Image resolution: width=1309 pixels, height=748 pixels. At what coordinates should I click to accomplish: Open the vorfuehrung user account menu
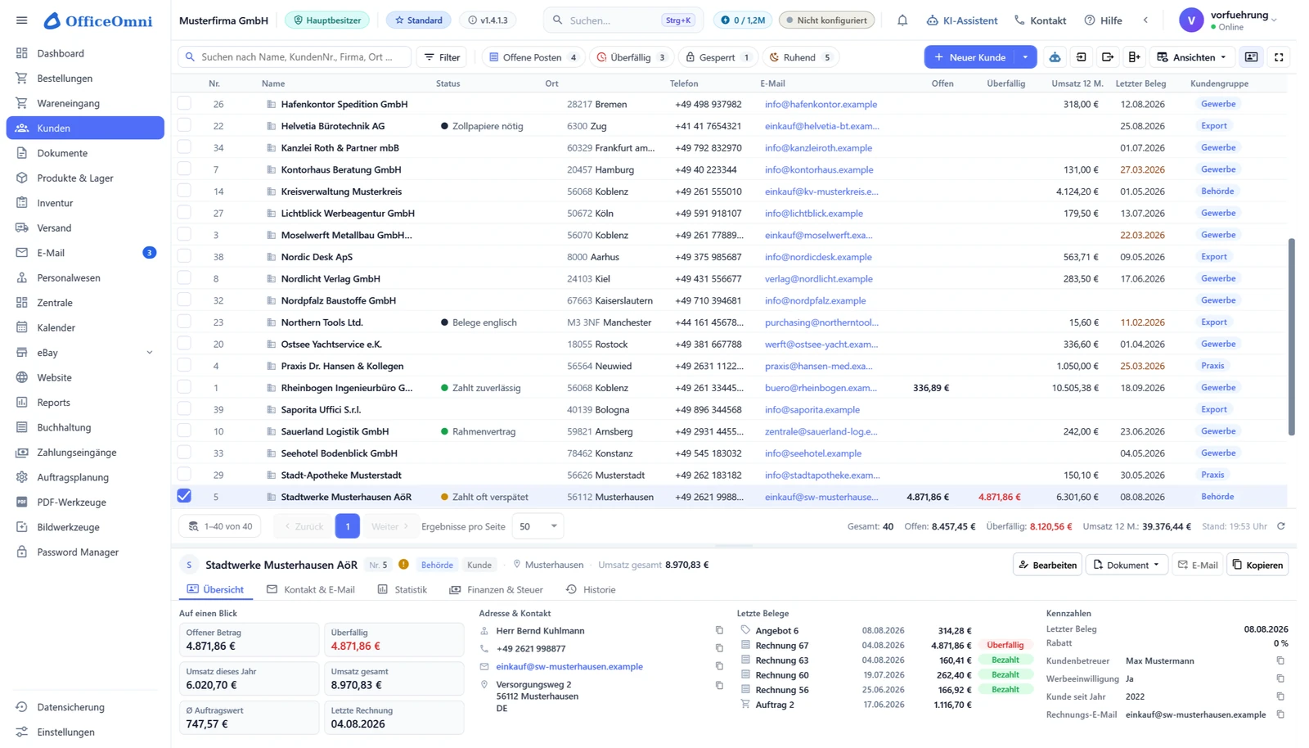click(x=1229, y=20)
